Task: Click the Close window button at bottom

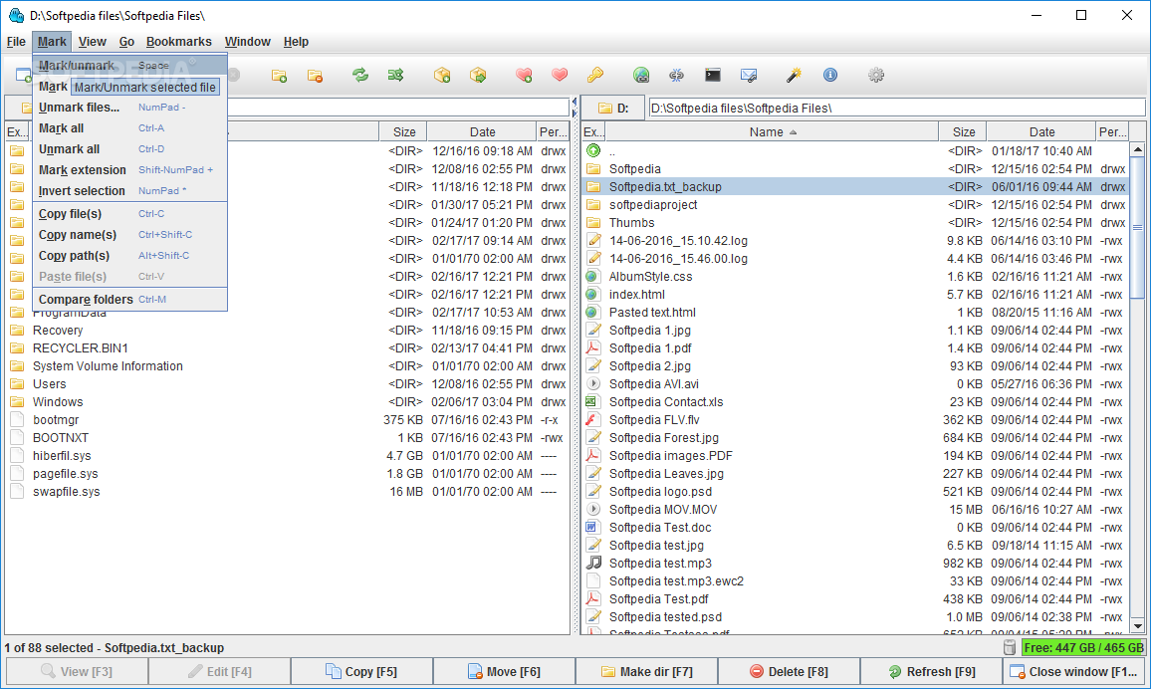Action: pyautogui.click(x=1074, y=671)
